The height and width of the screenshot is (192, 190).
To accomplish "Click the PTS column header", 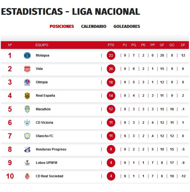I will (111, 45).
